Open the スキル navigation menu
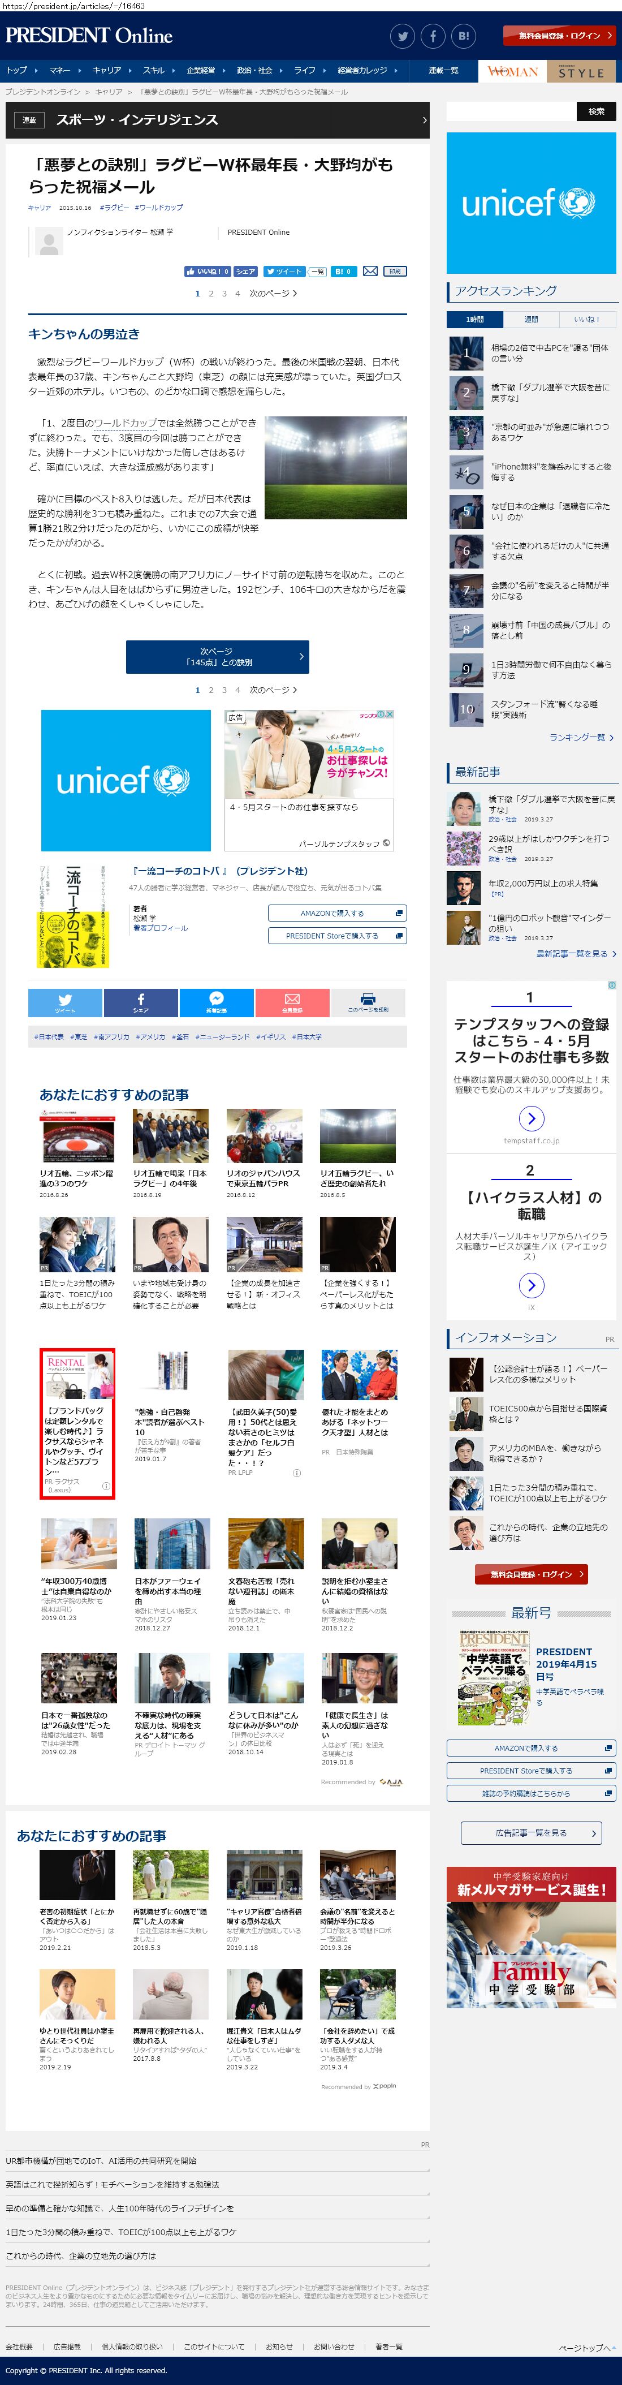The height and width of the screenshot is (2385, 622). tap(158, 70)
